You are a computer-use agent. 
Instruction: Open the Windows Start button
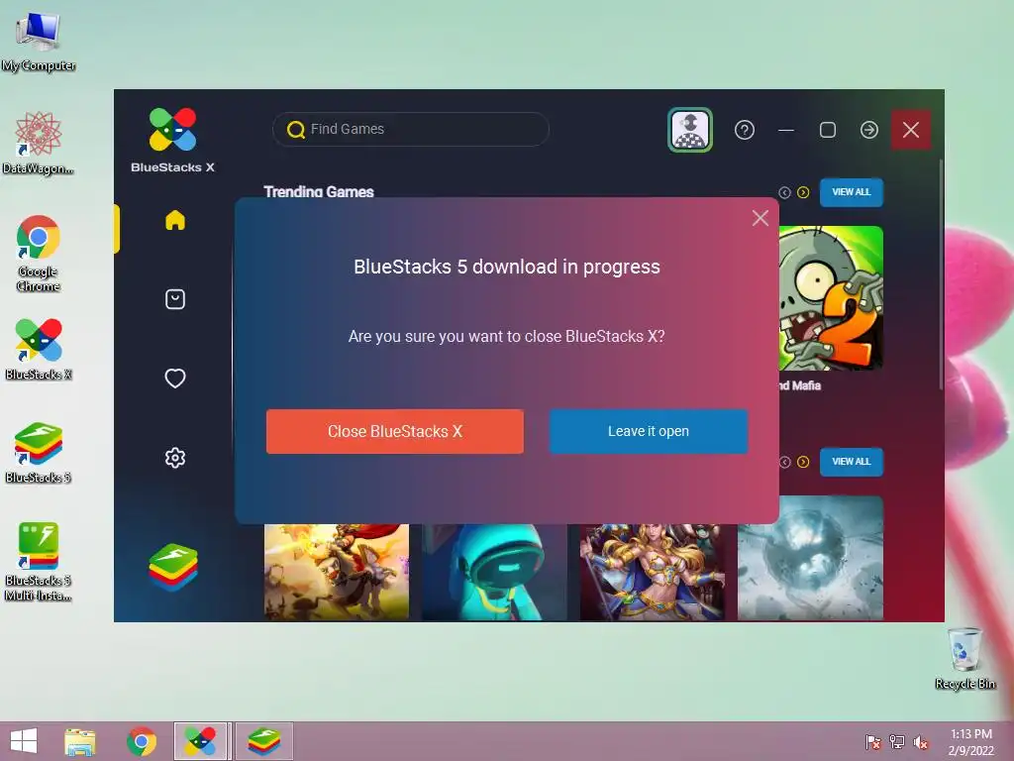tap(24, 741)
